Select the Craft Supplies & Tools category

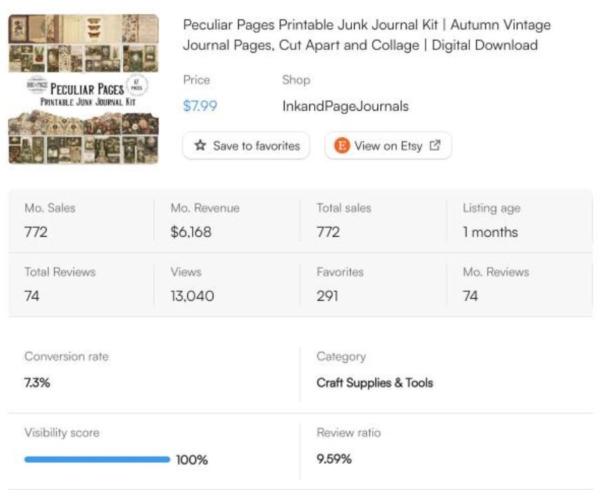click(x=375, y=383)
